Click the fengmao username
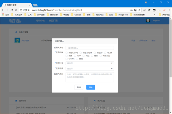Screen dimensions: 172x114 156,20
